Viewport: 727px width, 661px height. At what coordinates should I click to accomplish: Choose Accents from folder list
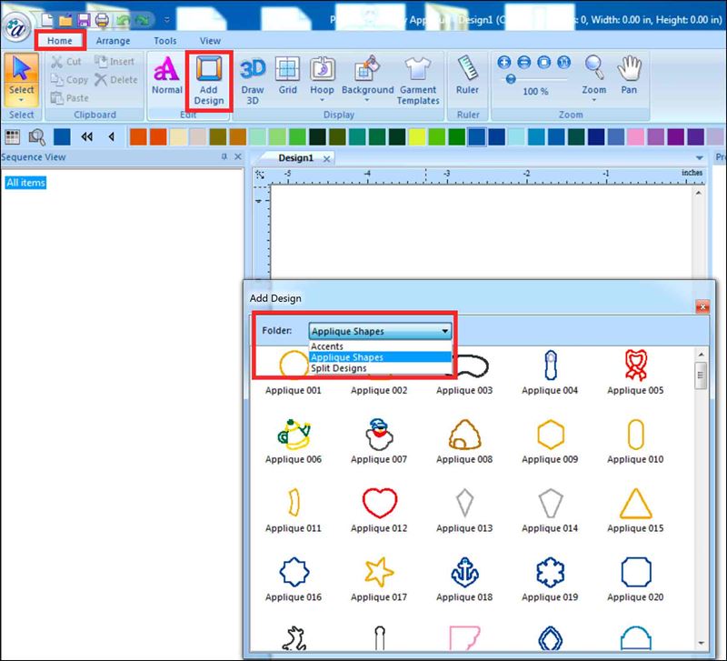tap(326, 346)
